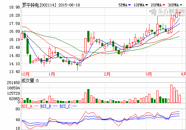Image resolution: width=186 pixels, height=130 pixels.
Task: Click the 188594 volume axis label
Action: point(13,88)
